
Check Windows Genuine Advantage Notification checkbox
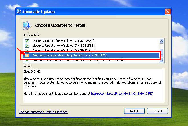point(27,55)
